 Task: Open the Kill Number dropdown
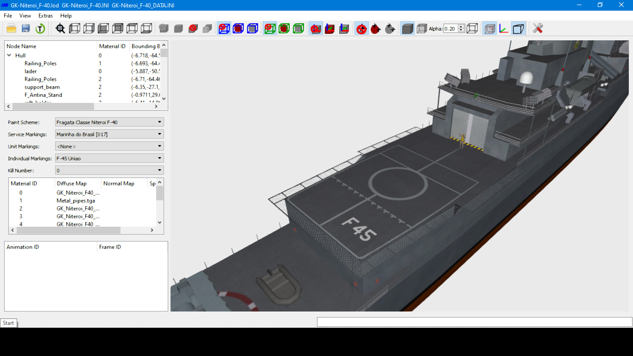[109, 171]
